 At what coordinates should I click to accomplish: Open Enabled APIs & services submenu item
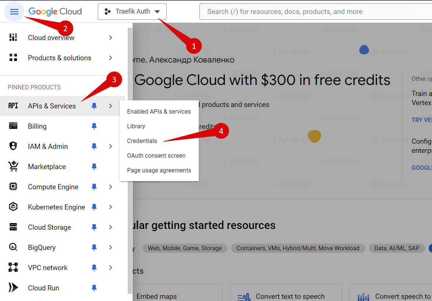tap(159, 111)
